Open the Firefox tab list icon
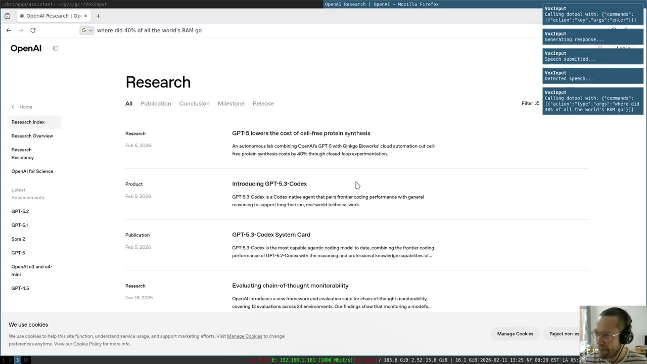The height and width of the screenshot is (364, 647). [7, 16]
